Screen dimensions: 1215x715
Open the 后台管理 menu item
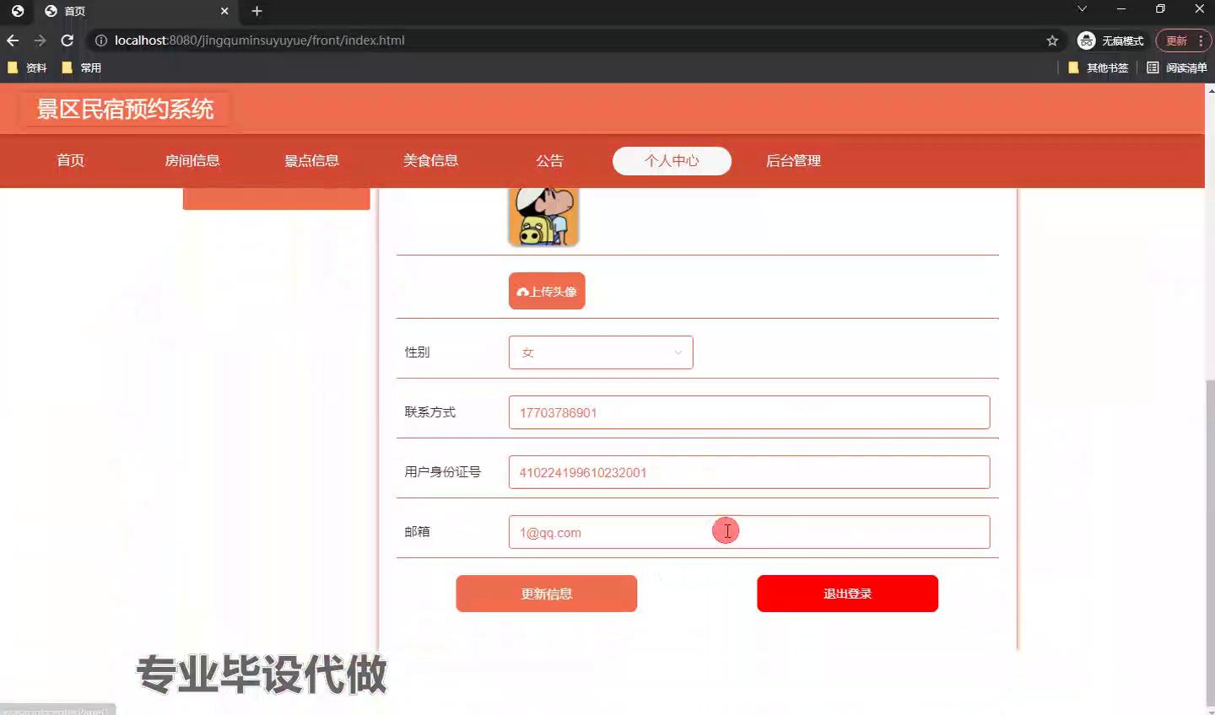pos(793,161)
